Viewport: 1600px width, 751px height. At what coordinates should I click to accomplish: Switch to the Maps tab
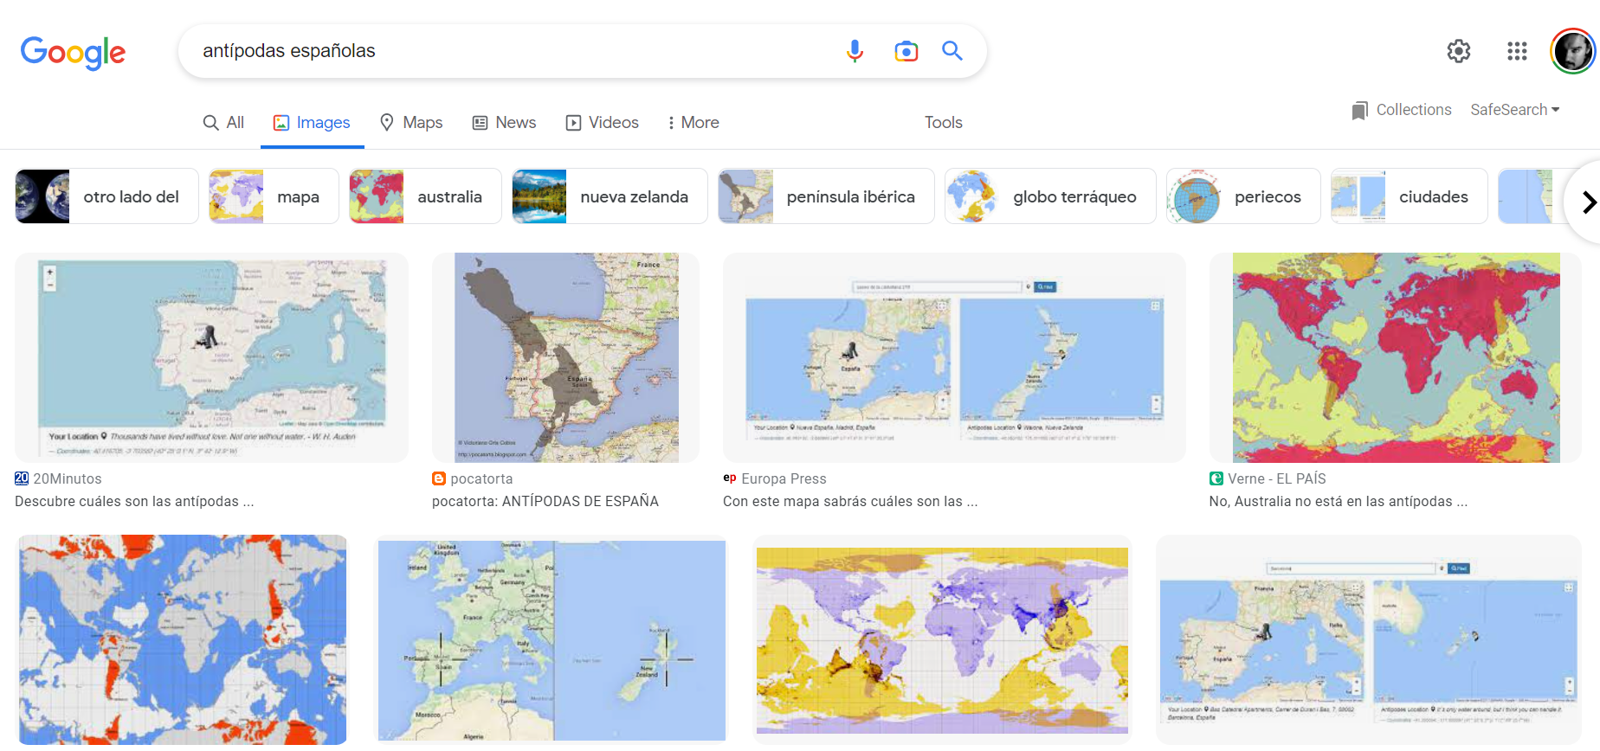[x=411, y=123]
